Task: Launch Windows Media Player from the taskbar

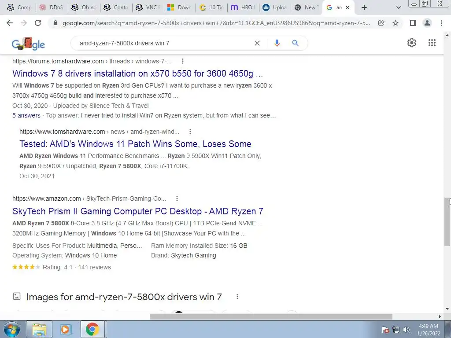Action: (65, 329)
